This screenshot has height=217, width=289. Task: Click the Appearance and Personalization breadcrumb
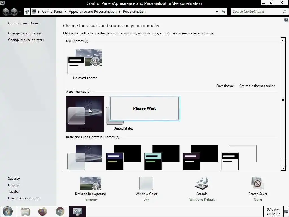tap(93, 11)
